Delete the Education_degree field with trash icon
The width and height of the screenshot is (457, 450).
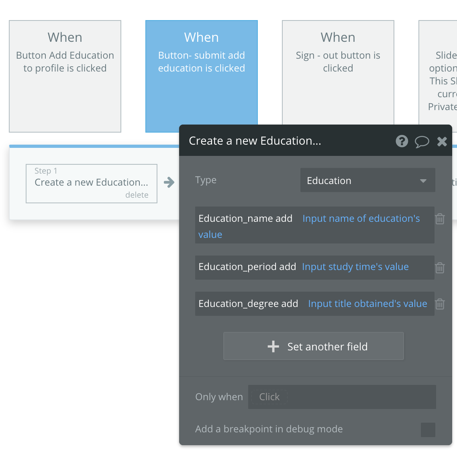click(x=440, y=304)
